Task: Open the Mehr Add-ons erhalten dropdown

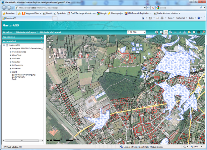Action: tap(167, 13)
